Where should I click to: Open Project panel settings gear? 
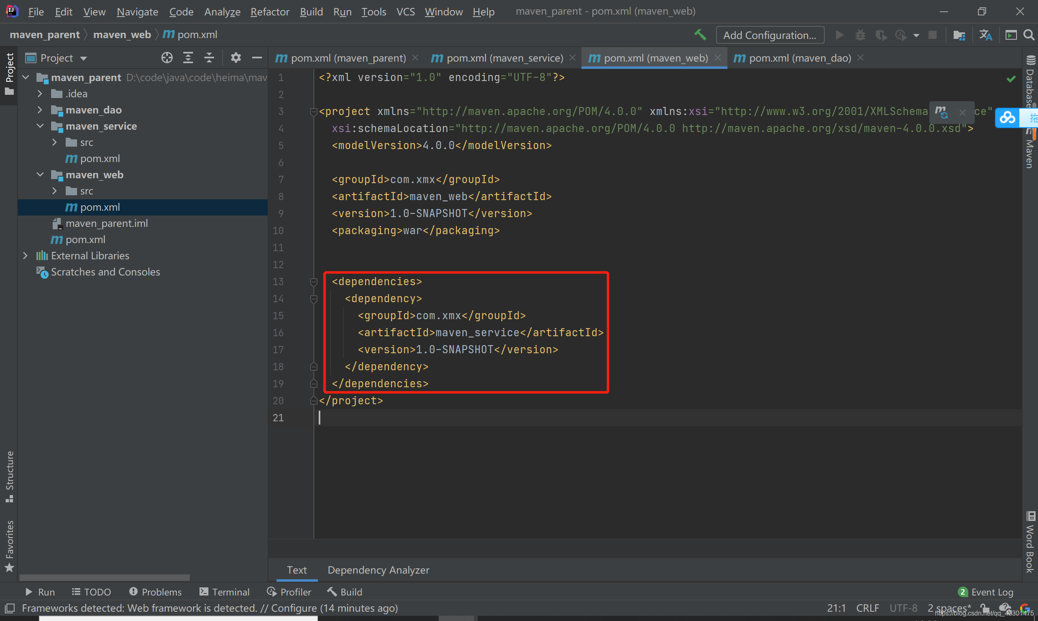coord(236,58)
